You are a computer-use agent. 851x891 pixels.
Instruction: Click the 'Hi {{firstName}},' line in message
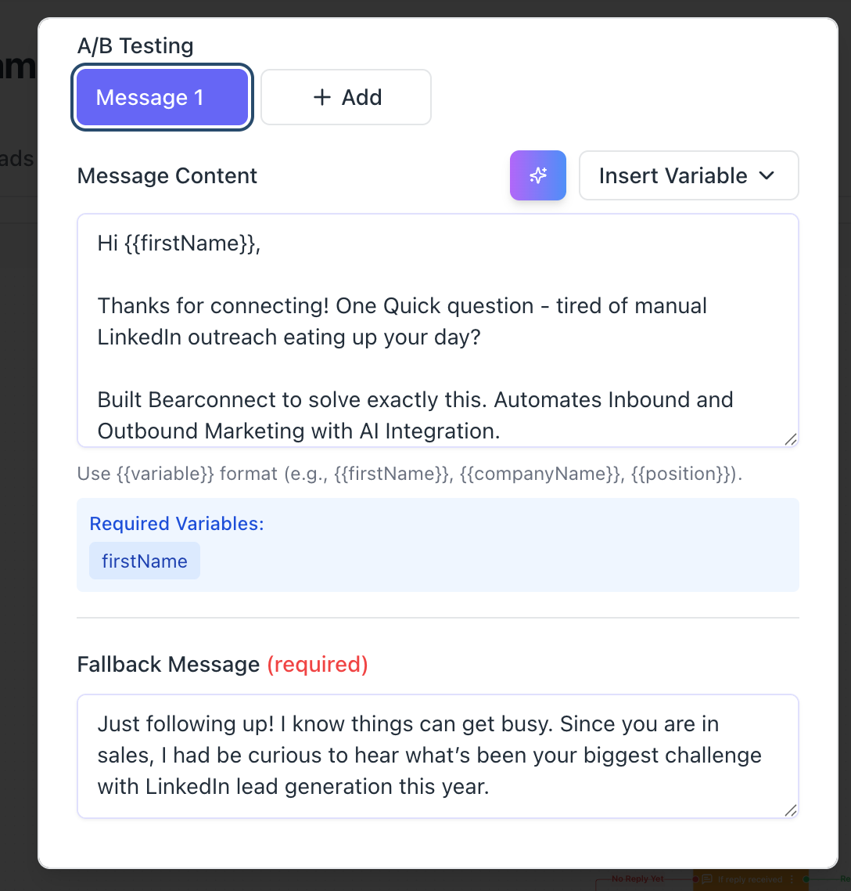coord(179,243)
